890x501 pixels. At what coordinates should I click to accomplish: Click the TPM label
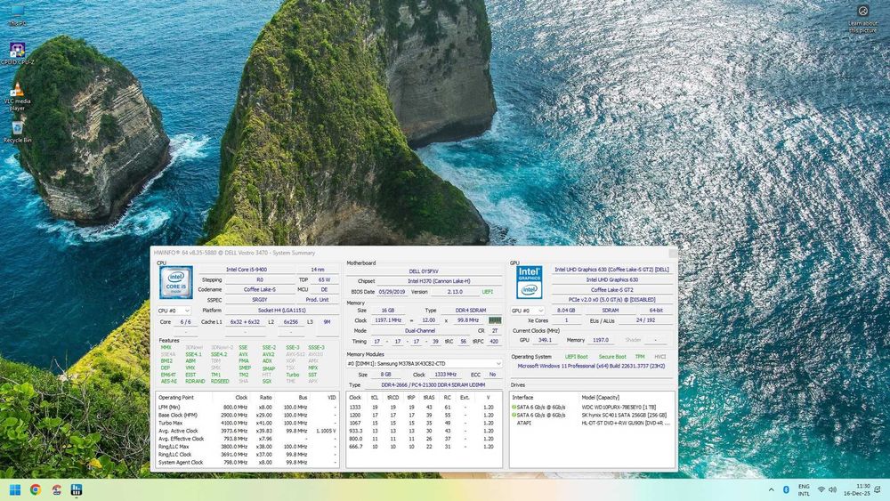tap(640, 357)
